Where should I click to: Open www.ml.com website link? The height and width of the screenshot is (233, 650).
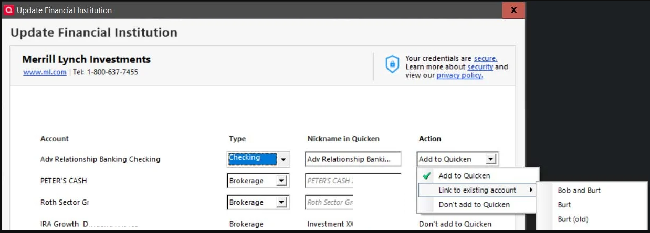45,72
